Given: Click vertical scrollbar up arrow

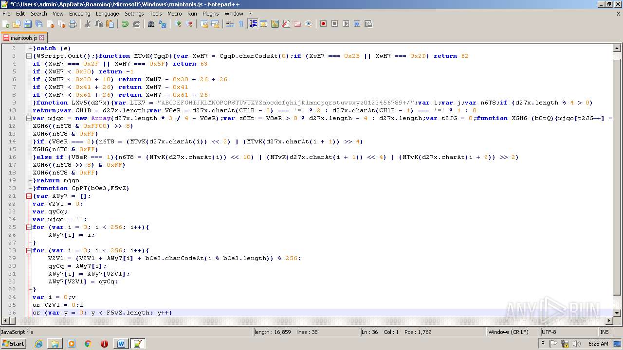Looking at the screenshot, I should tap(617, 48).
